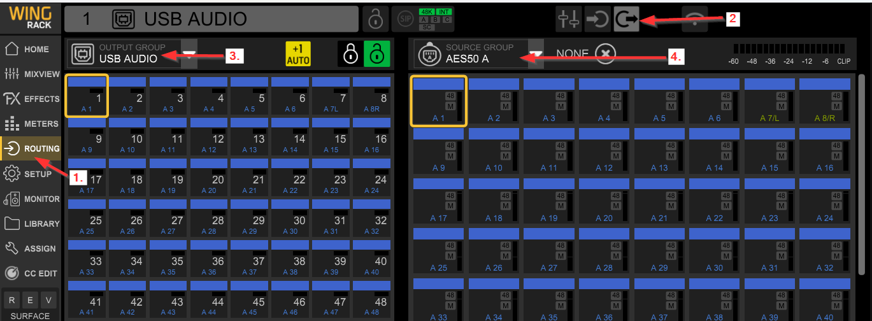Click the AES50 A source group selector
This screenshot has width=872, height=321.
[479, 55]
